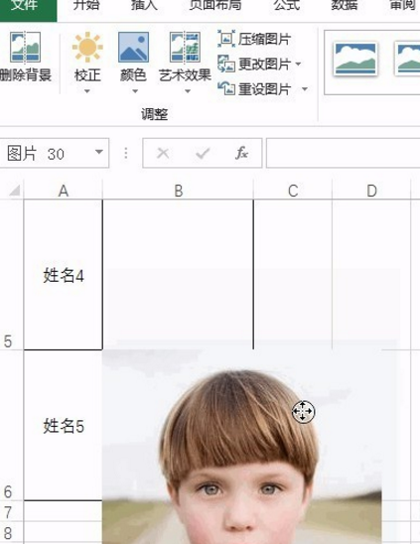Click the 颜色 color picture icon

pos(133,48)
